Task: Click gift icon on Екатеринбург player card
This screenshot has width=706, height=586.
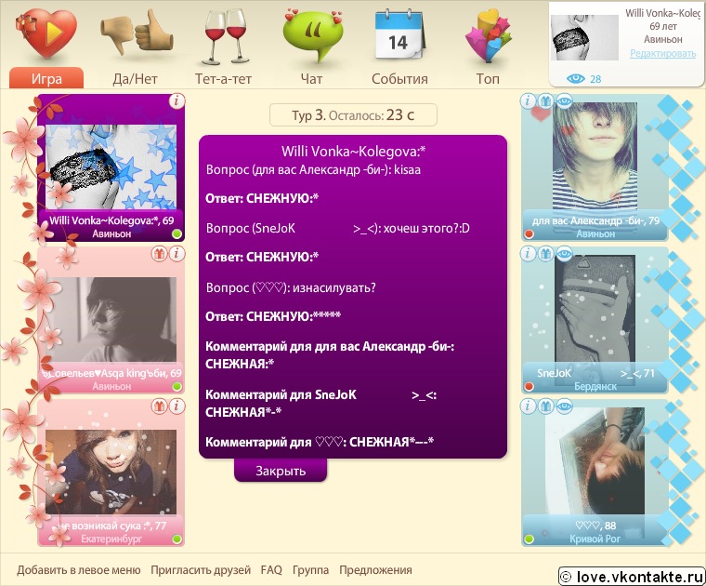Action: point(160,406)
